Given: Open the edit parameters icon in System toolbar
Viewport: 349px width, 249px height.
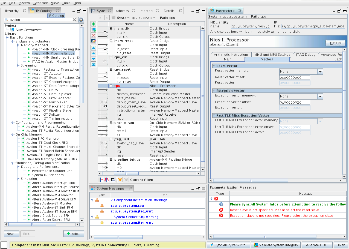Looking at the screenshot, I should point(94,41).
